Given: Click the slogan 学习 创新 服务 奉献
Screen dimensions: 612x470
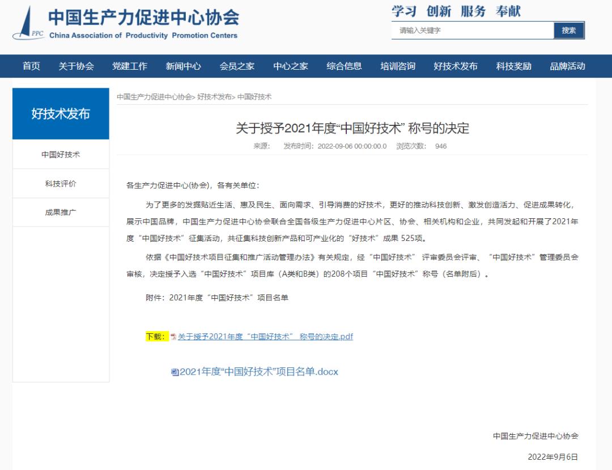Looking at the screenshot, I should [x=456, y=11].
